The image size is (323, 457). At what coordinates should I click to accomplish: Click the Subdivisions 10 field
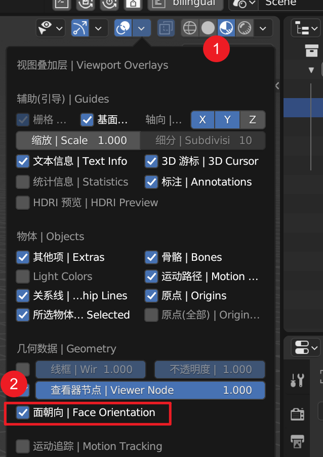coord(203,140)
